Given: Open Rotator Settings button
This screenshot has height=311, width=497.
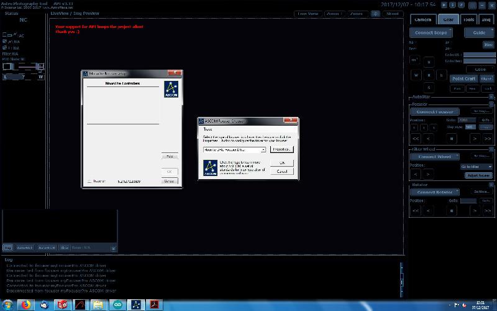Looking at the screenshot, I should tap(481, 192).
